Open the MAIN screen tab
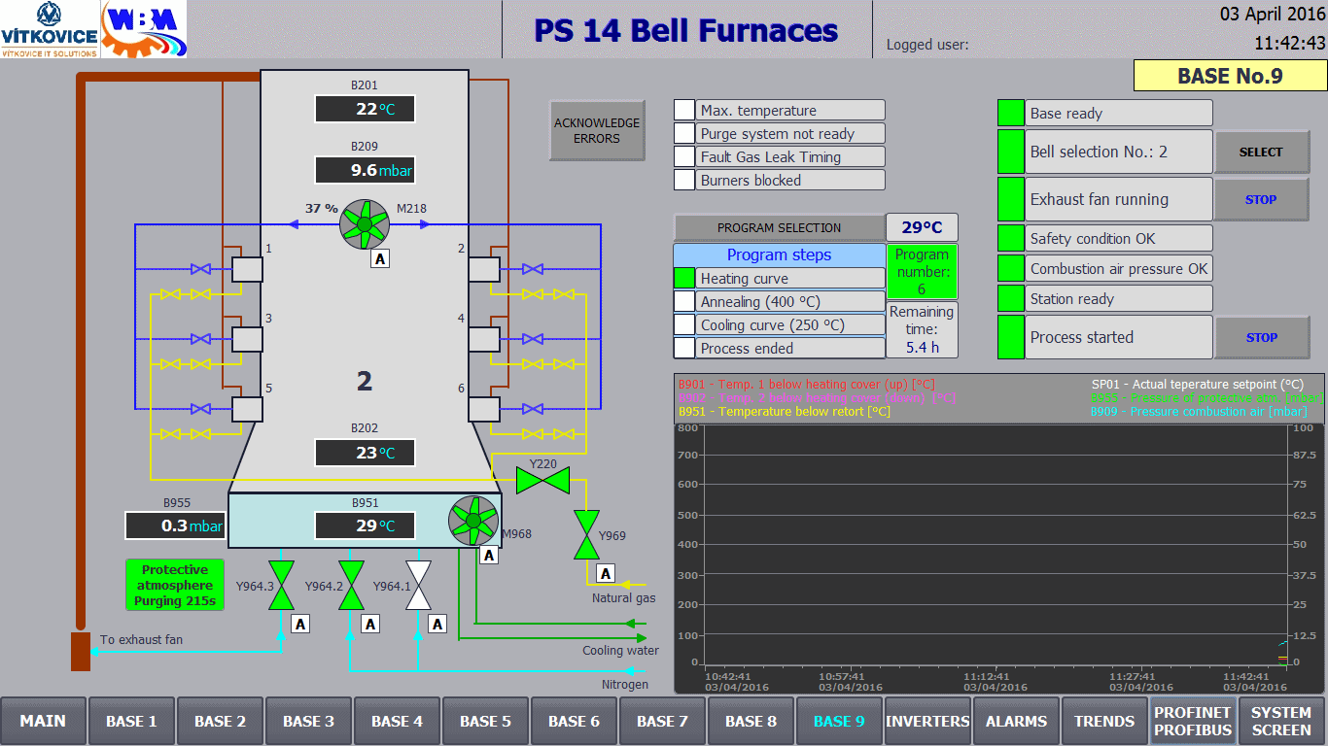This screenshot has width=1328, height=746. [x=44, y=721]
